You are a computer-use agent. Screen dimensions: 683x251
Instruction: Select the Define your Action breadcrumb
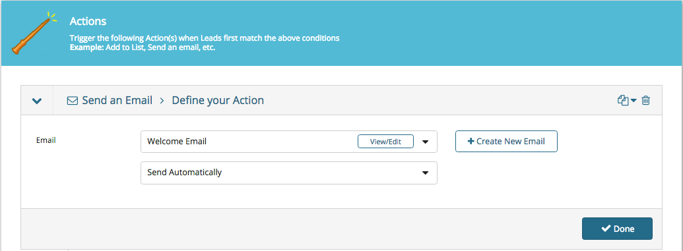tap(218, 101)
